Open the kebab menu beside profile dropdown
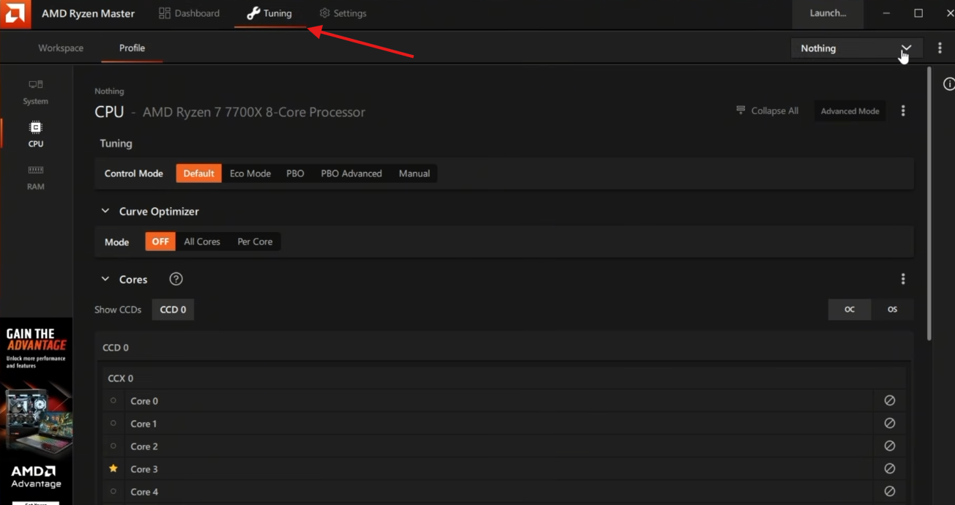The width and height of the screenshot is (955, 505). (x=940, y=48)
